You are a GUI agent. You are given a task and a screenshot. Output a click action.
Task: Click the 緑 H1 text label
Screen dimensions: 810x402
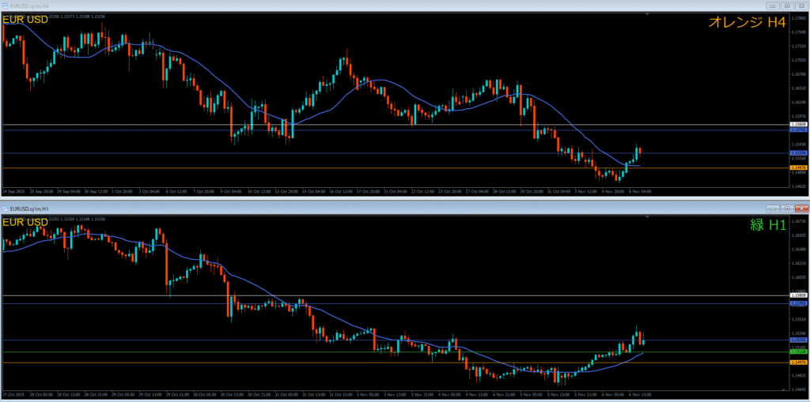pos(767,225)
